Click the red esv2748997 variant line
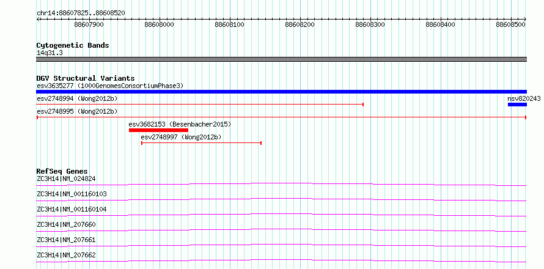The width and height of the screenshot is (544, 269). 201,143
